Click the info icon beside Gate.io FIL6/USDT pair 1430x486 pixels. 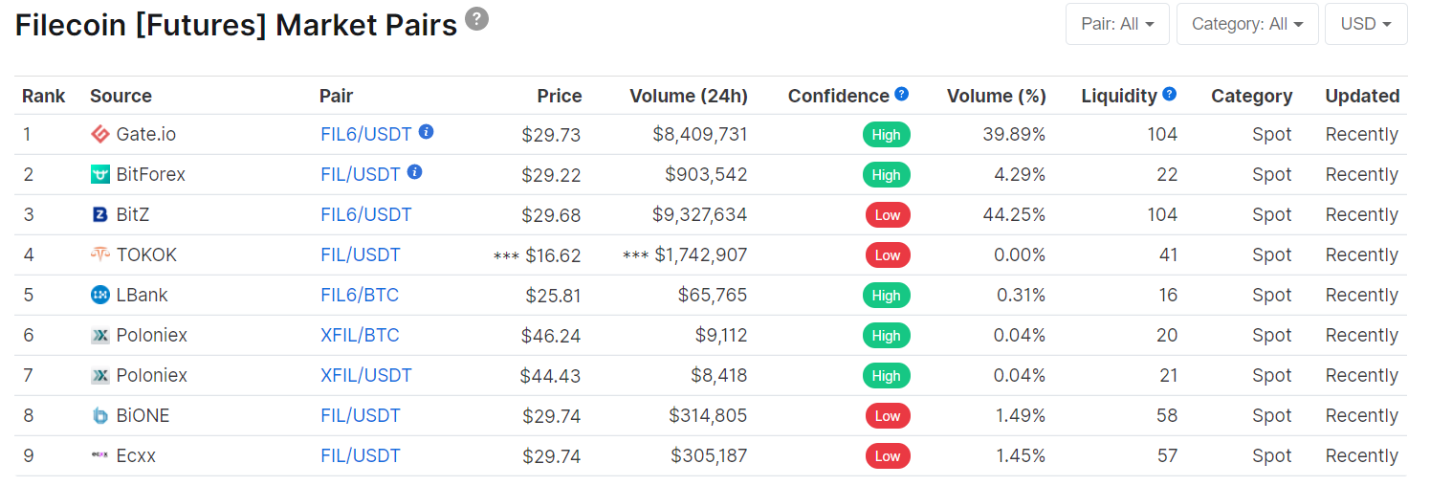(x=426, y=132)
